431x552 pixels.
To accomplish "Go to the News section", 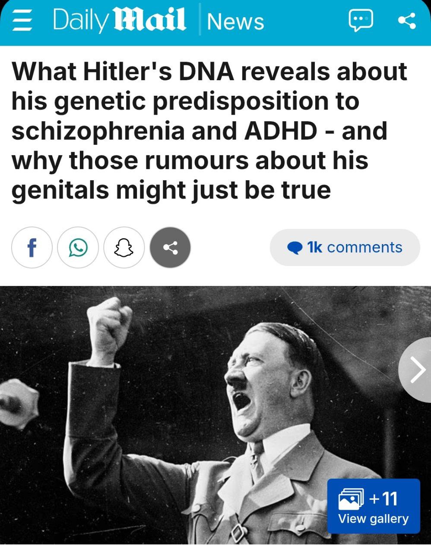I will (x=235, y=21).
